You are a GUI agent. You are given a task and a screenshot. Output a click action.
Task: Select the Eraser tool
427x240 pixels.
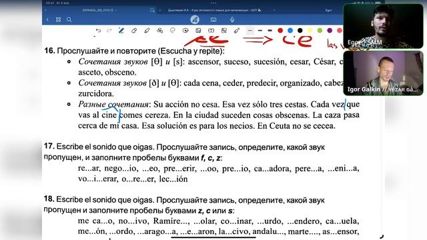(134, 31)
